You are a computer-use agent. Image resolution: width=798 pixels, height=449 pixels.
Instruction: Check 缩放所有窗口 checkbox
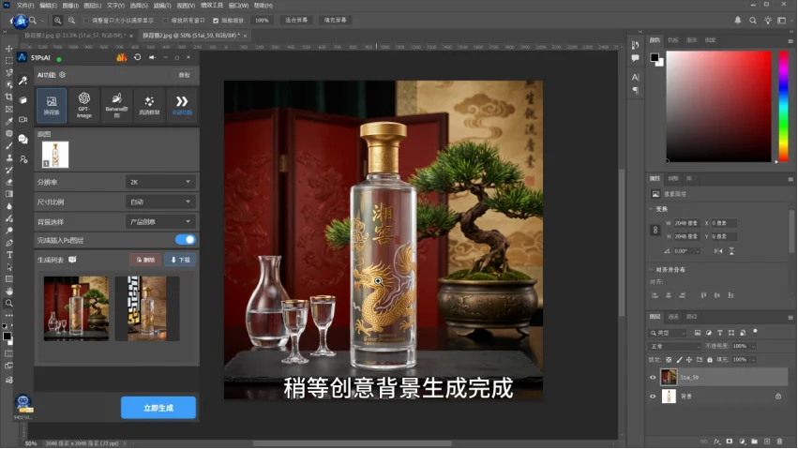pos(165,21)
